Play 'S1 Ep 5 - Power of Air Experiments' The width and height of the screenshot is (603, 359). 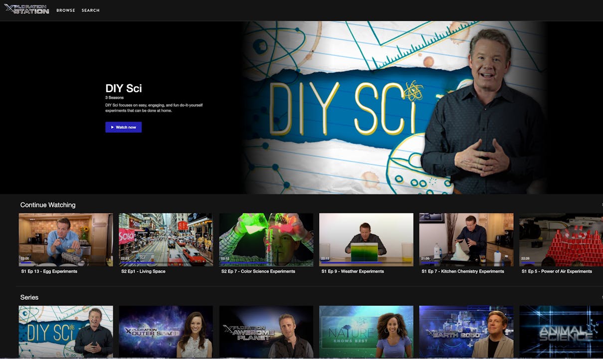click(x=561, y=239)
